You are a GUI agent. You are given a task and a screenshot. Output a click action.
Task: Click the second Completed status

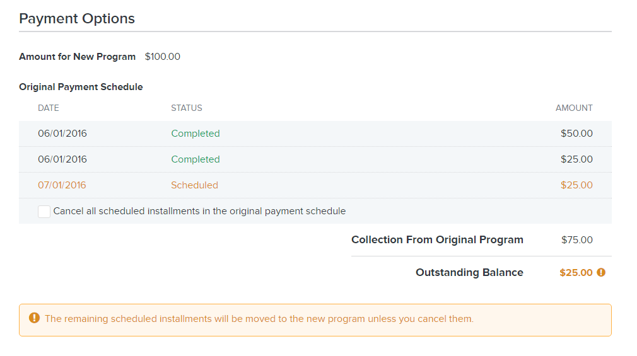coord(196,159)
